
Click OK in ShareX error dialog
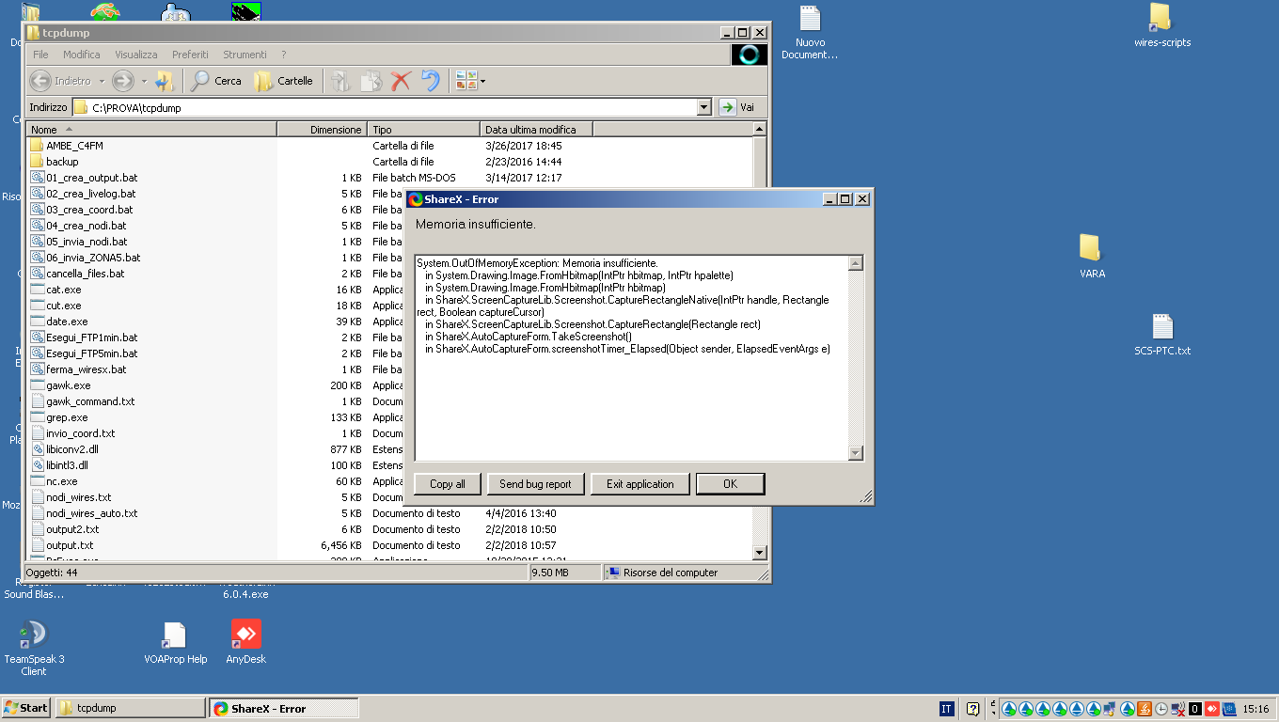click(x=730, y=484)
